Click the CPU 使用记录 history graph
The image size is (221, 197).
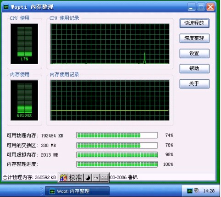(x=110, y=44)
